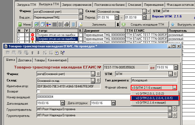Click sort ascending A-Z icon

click(x=45, y=53)
